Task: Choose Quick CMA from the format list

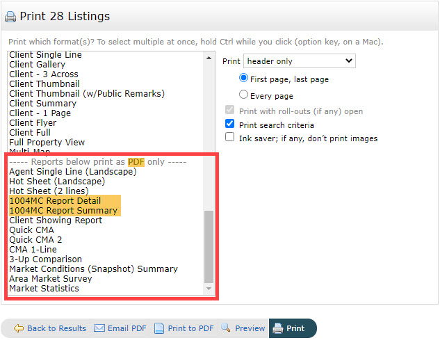Action: [31, 230]
